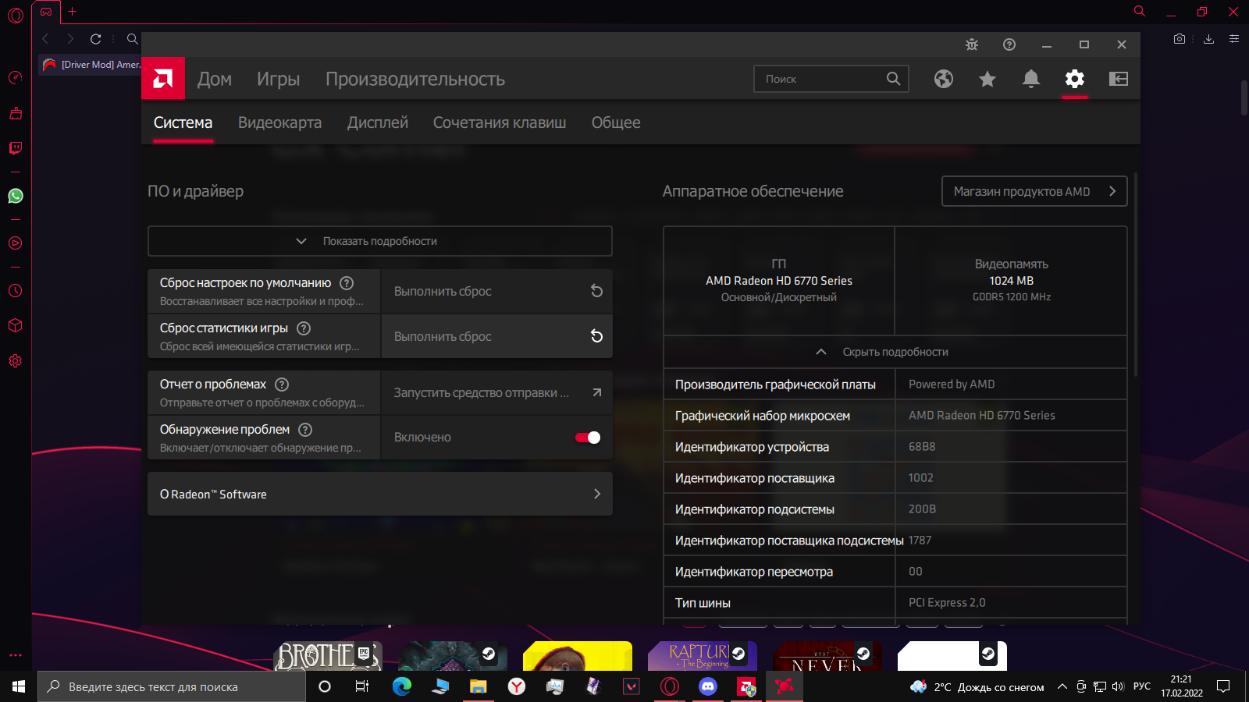
Task: Select the Система settings tab
Action: point(183,122)
